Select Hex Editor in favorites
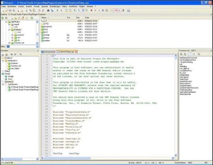213x165 pixels. coord(15,69)
